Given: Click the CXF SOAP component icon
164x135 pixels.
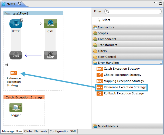Looking at the screenshot, I should [50, 24].
